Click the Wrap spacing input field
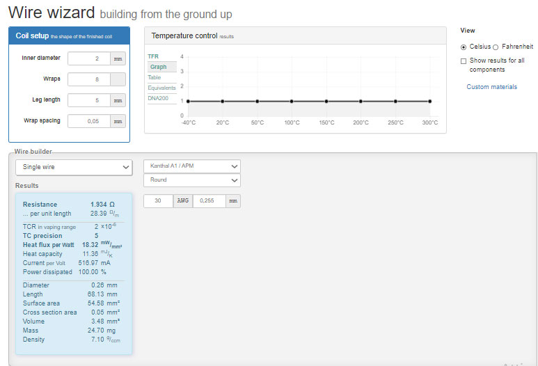This screenshot has width=538, height=366. tap(89, 121)
